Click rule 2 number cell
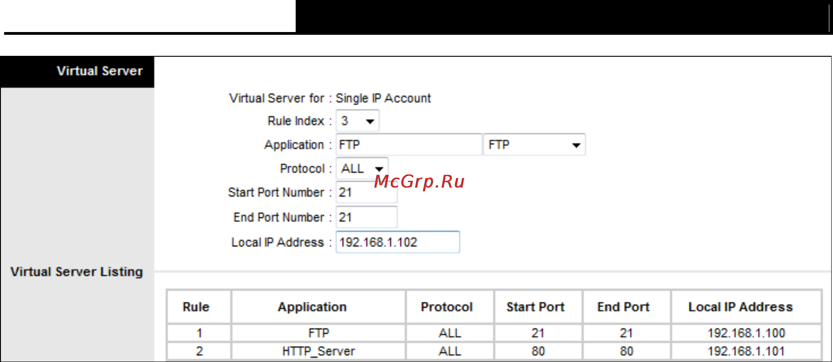 (199, 351)
